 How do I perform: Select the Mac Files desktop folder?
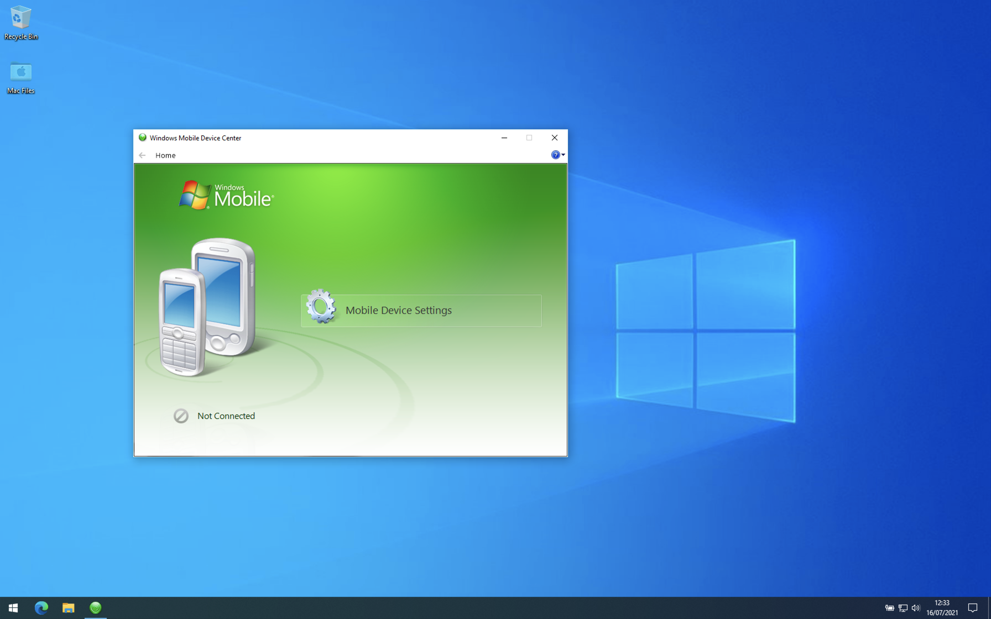coord(20,78)
